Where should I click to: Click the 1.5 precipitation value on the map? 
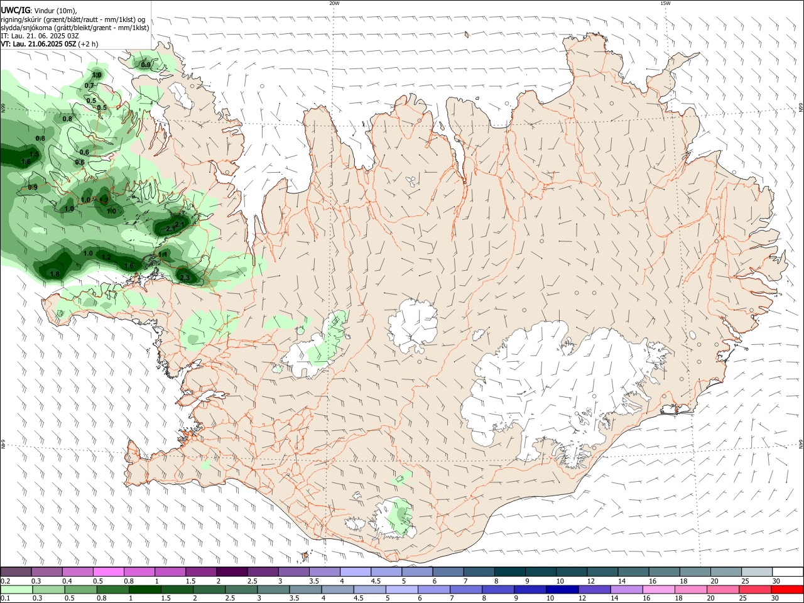pyautogui.click(x=34, y=154)
